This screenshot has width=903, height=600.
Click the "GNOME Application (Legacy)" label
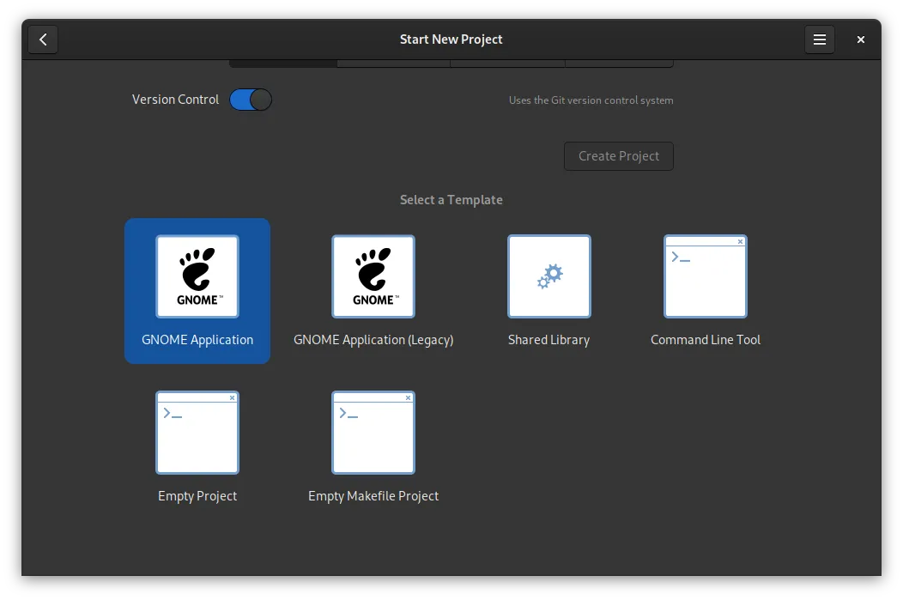coord(373,340)
